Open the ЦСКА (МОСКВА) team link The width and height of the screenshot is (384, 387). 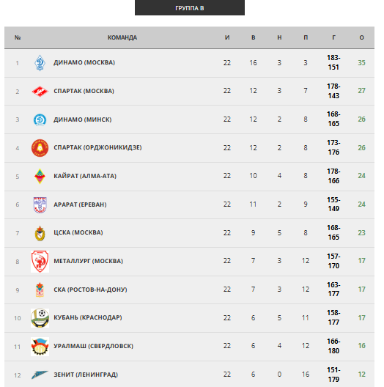78,232
